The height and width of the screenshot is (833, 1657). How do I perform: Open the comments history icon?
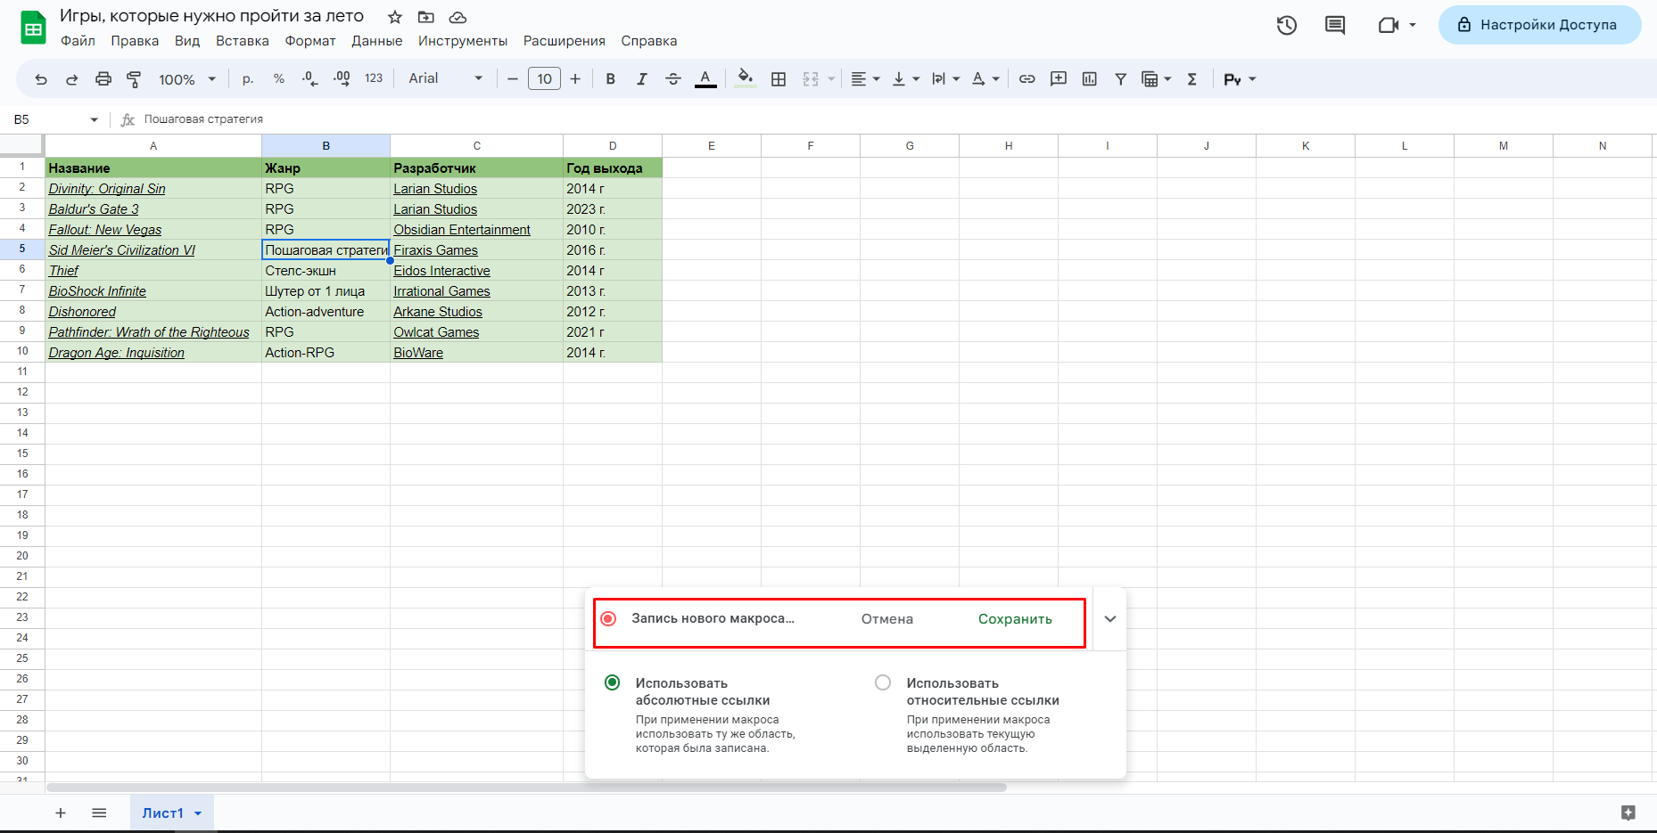pyautogui.click(x=1335, y=25)
